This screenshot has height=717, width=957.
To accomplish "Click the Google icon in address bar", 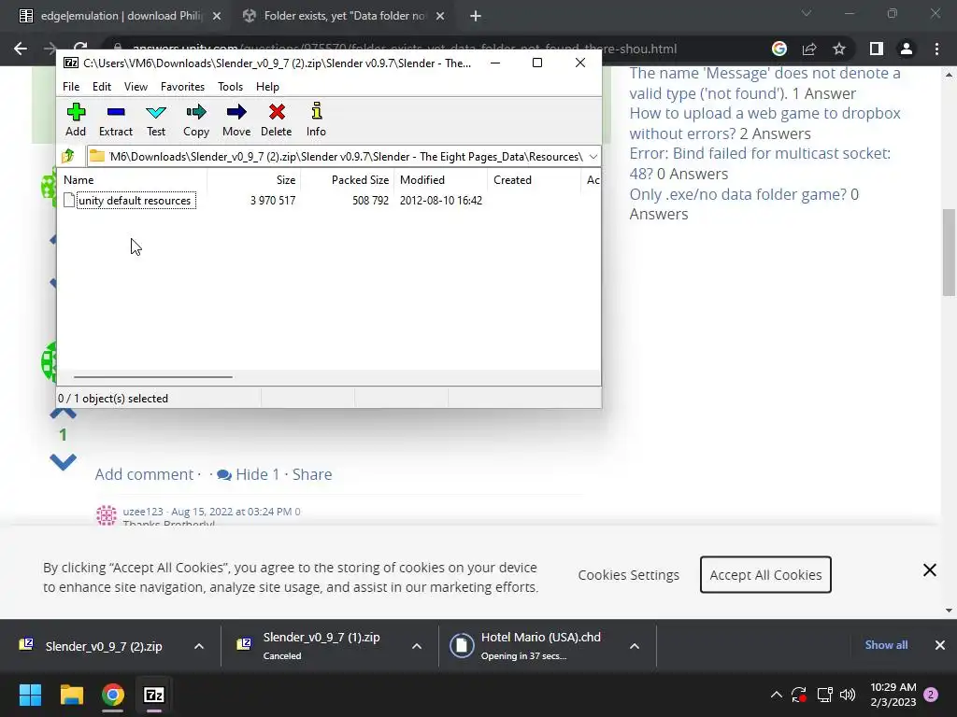I will [x=779, y=49].
